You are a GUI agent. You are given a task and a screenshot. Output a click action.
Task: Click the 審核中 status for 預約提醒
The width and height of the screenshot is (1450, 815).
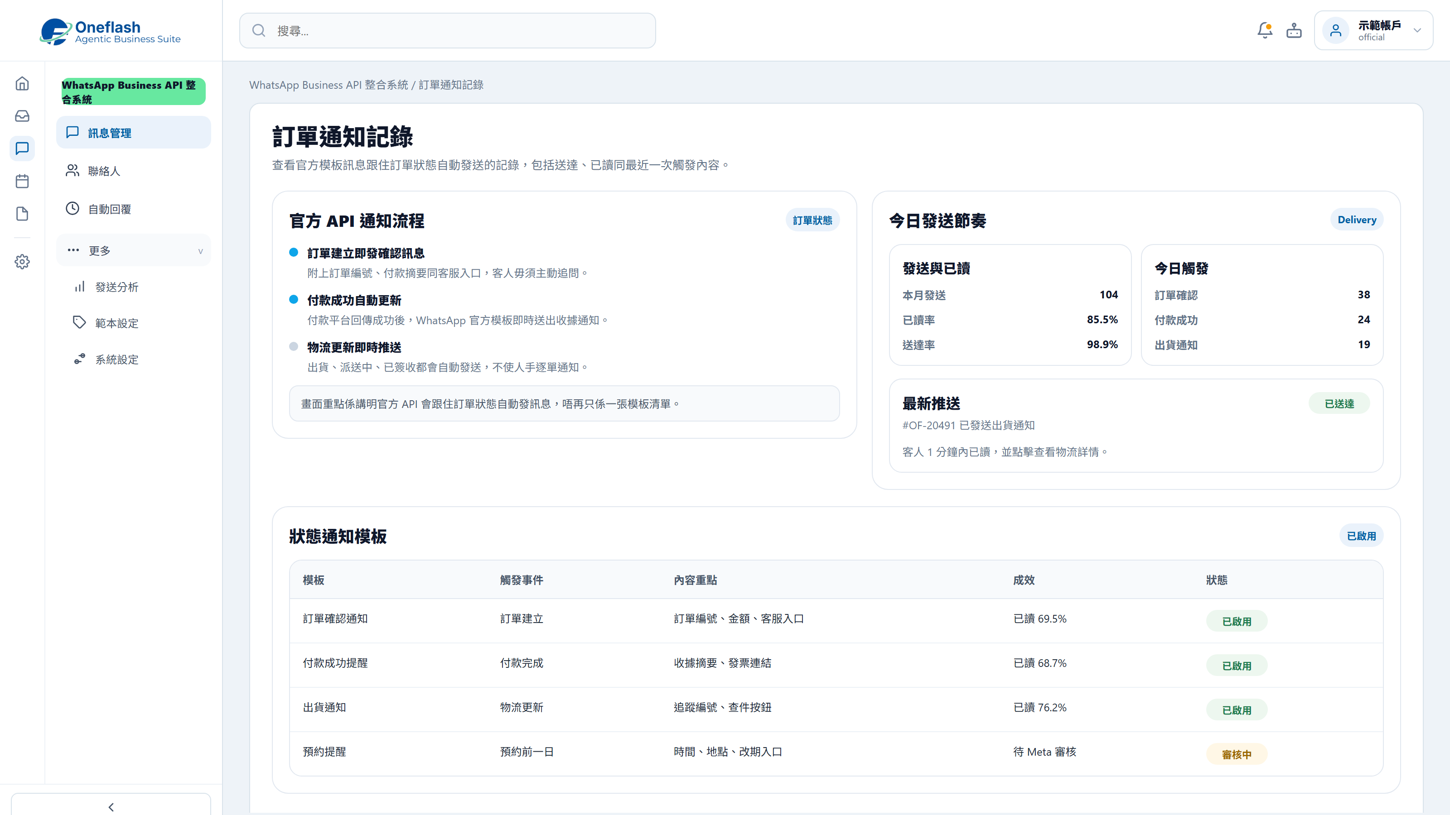[x=1237, y=754]
